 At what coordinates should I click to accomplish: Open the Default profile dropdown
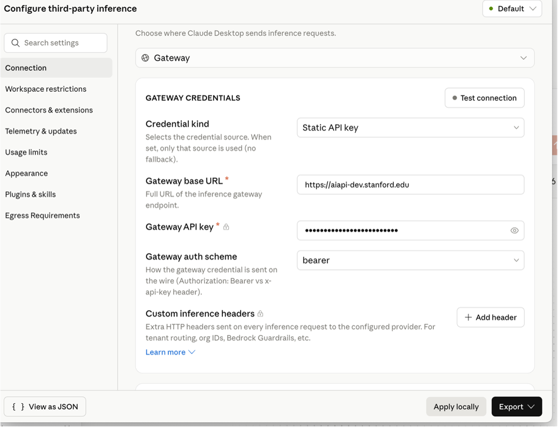(512, 9)
